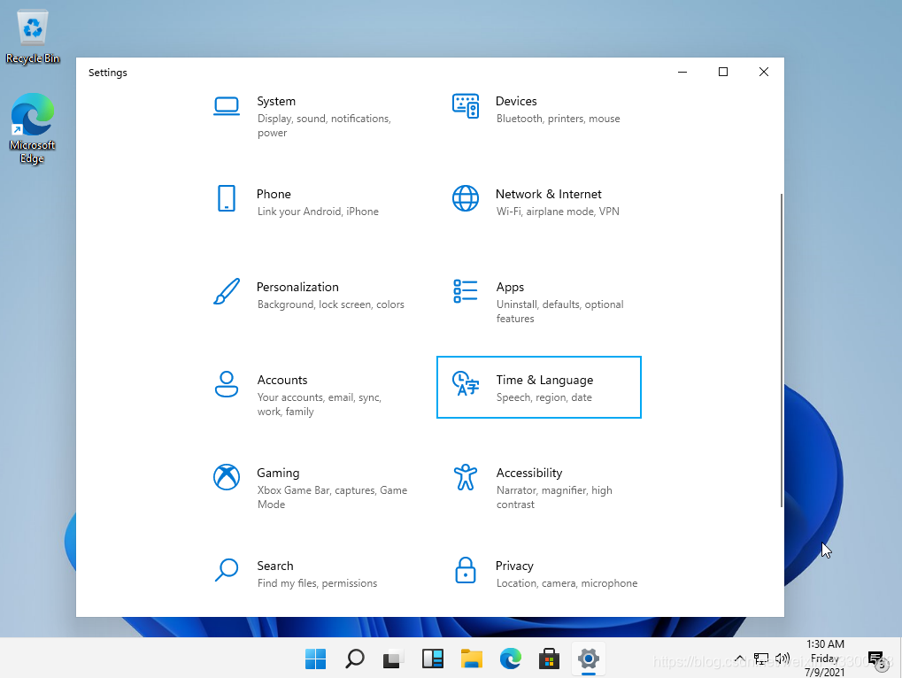Screen dimensions: 902x678
Task: Open the Microsoft Store taskbar icon
Action: click(550, 659)
